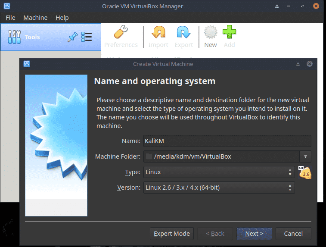
Task: Click the dialog's top-left window menu icon
Action: 26,64
